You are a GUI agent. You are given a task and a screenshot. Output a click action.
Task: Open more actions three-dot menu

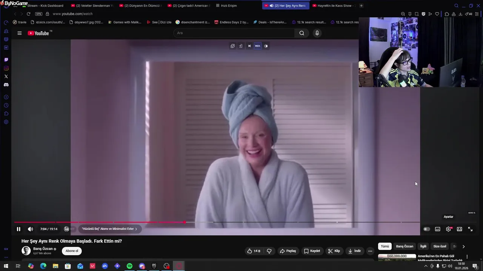pyautogui.click(x=370, y=251)
